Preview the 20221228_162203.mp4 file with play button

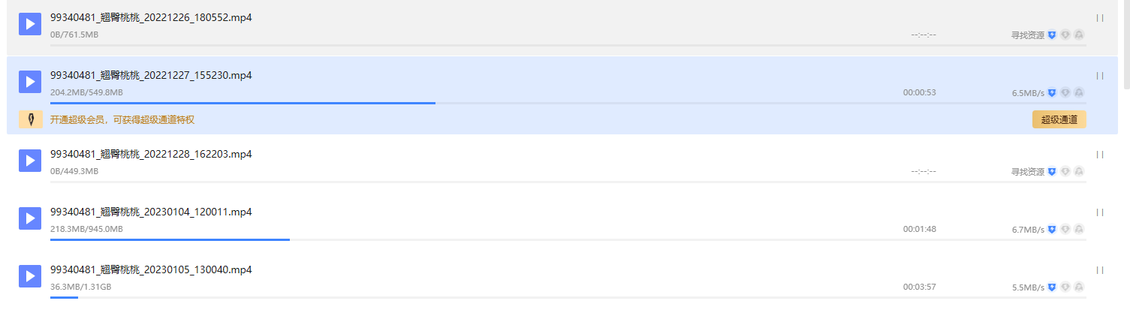coord(30,160)
